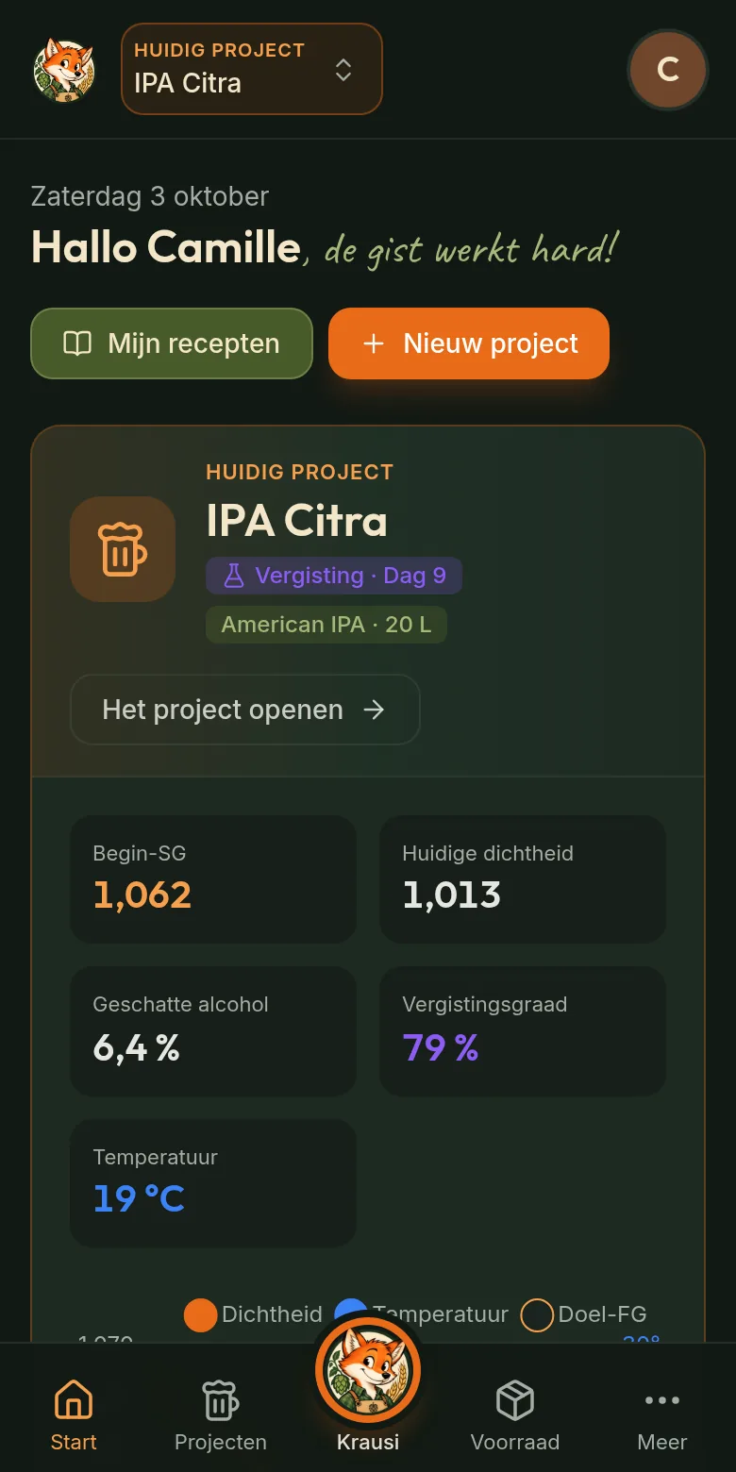Select the Temperatuur 19 °C card
This screenshot has width=736, height=1472.
pyautogui.click(x=213, y=1183)
